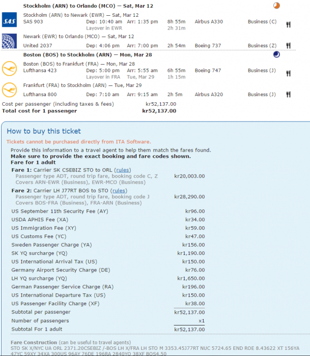
Task: Click the blue overnight icon for Boston-Stockholm
Action: click(276, 54)
